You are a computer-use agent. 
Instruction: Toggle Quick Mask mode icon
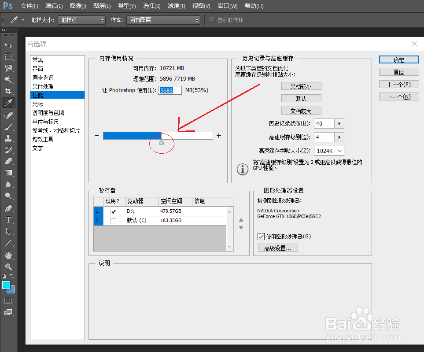[x=8, y=300]
